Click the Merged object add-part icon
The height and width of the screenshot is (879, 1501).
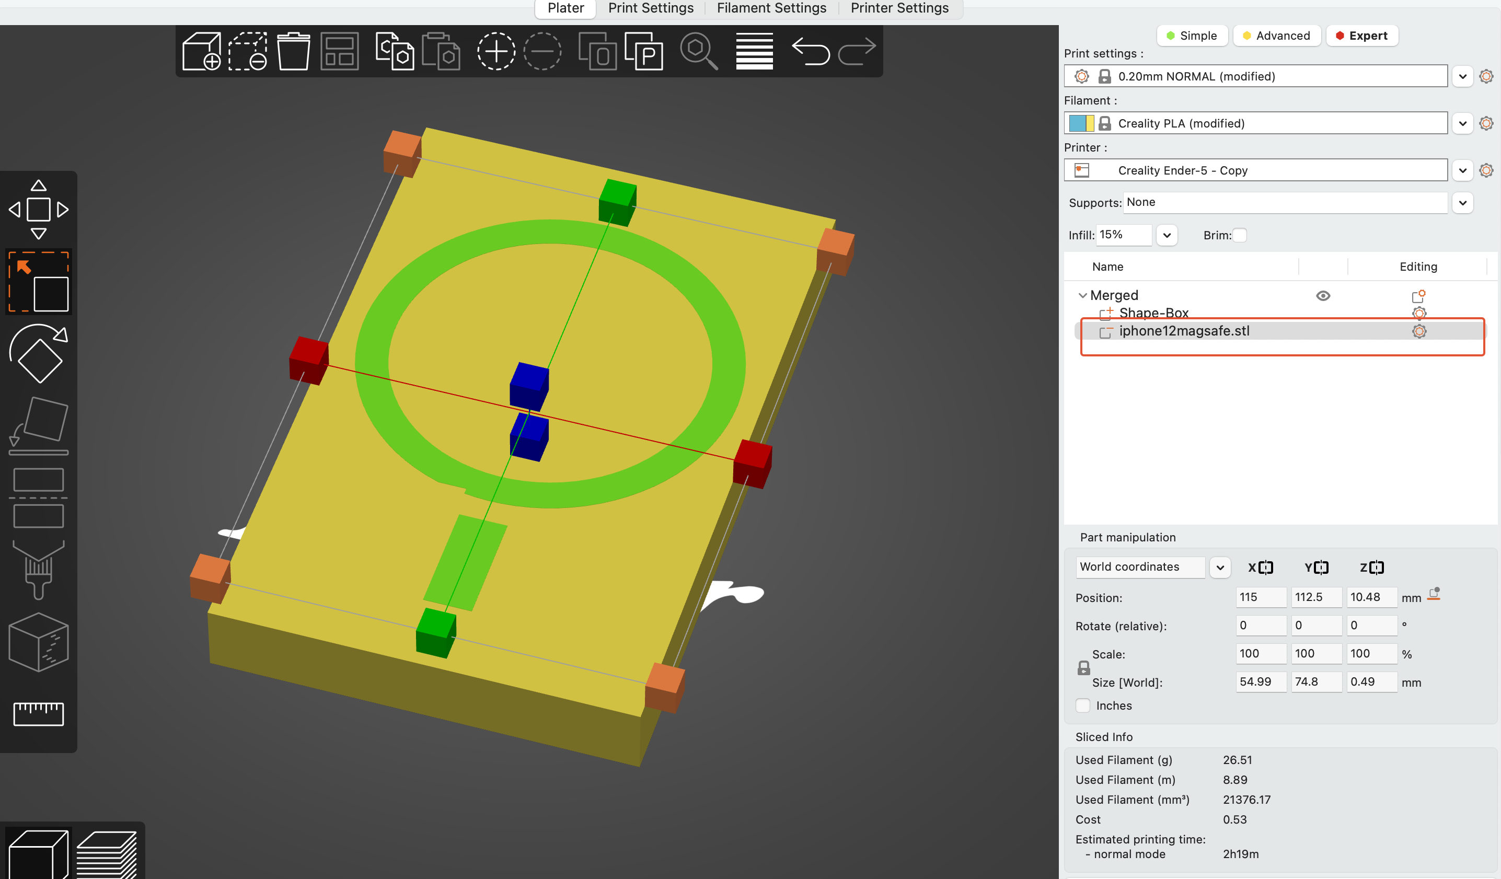[x=1418, y=295]
